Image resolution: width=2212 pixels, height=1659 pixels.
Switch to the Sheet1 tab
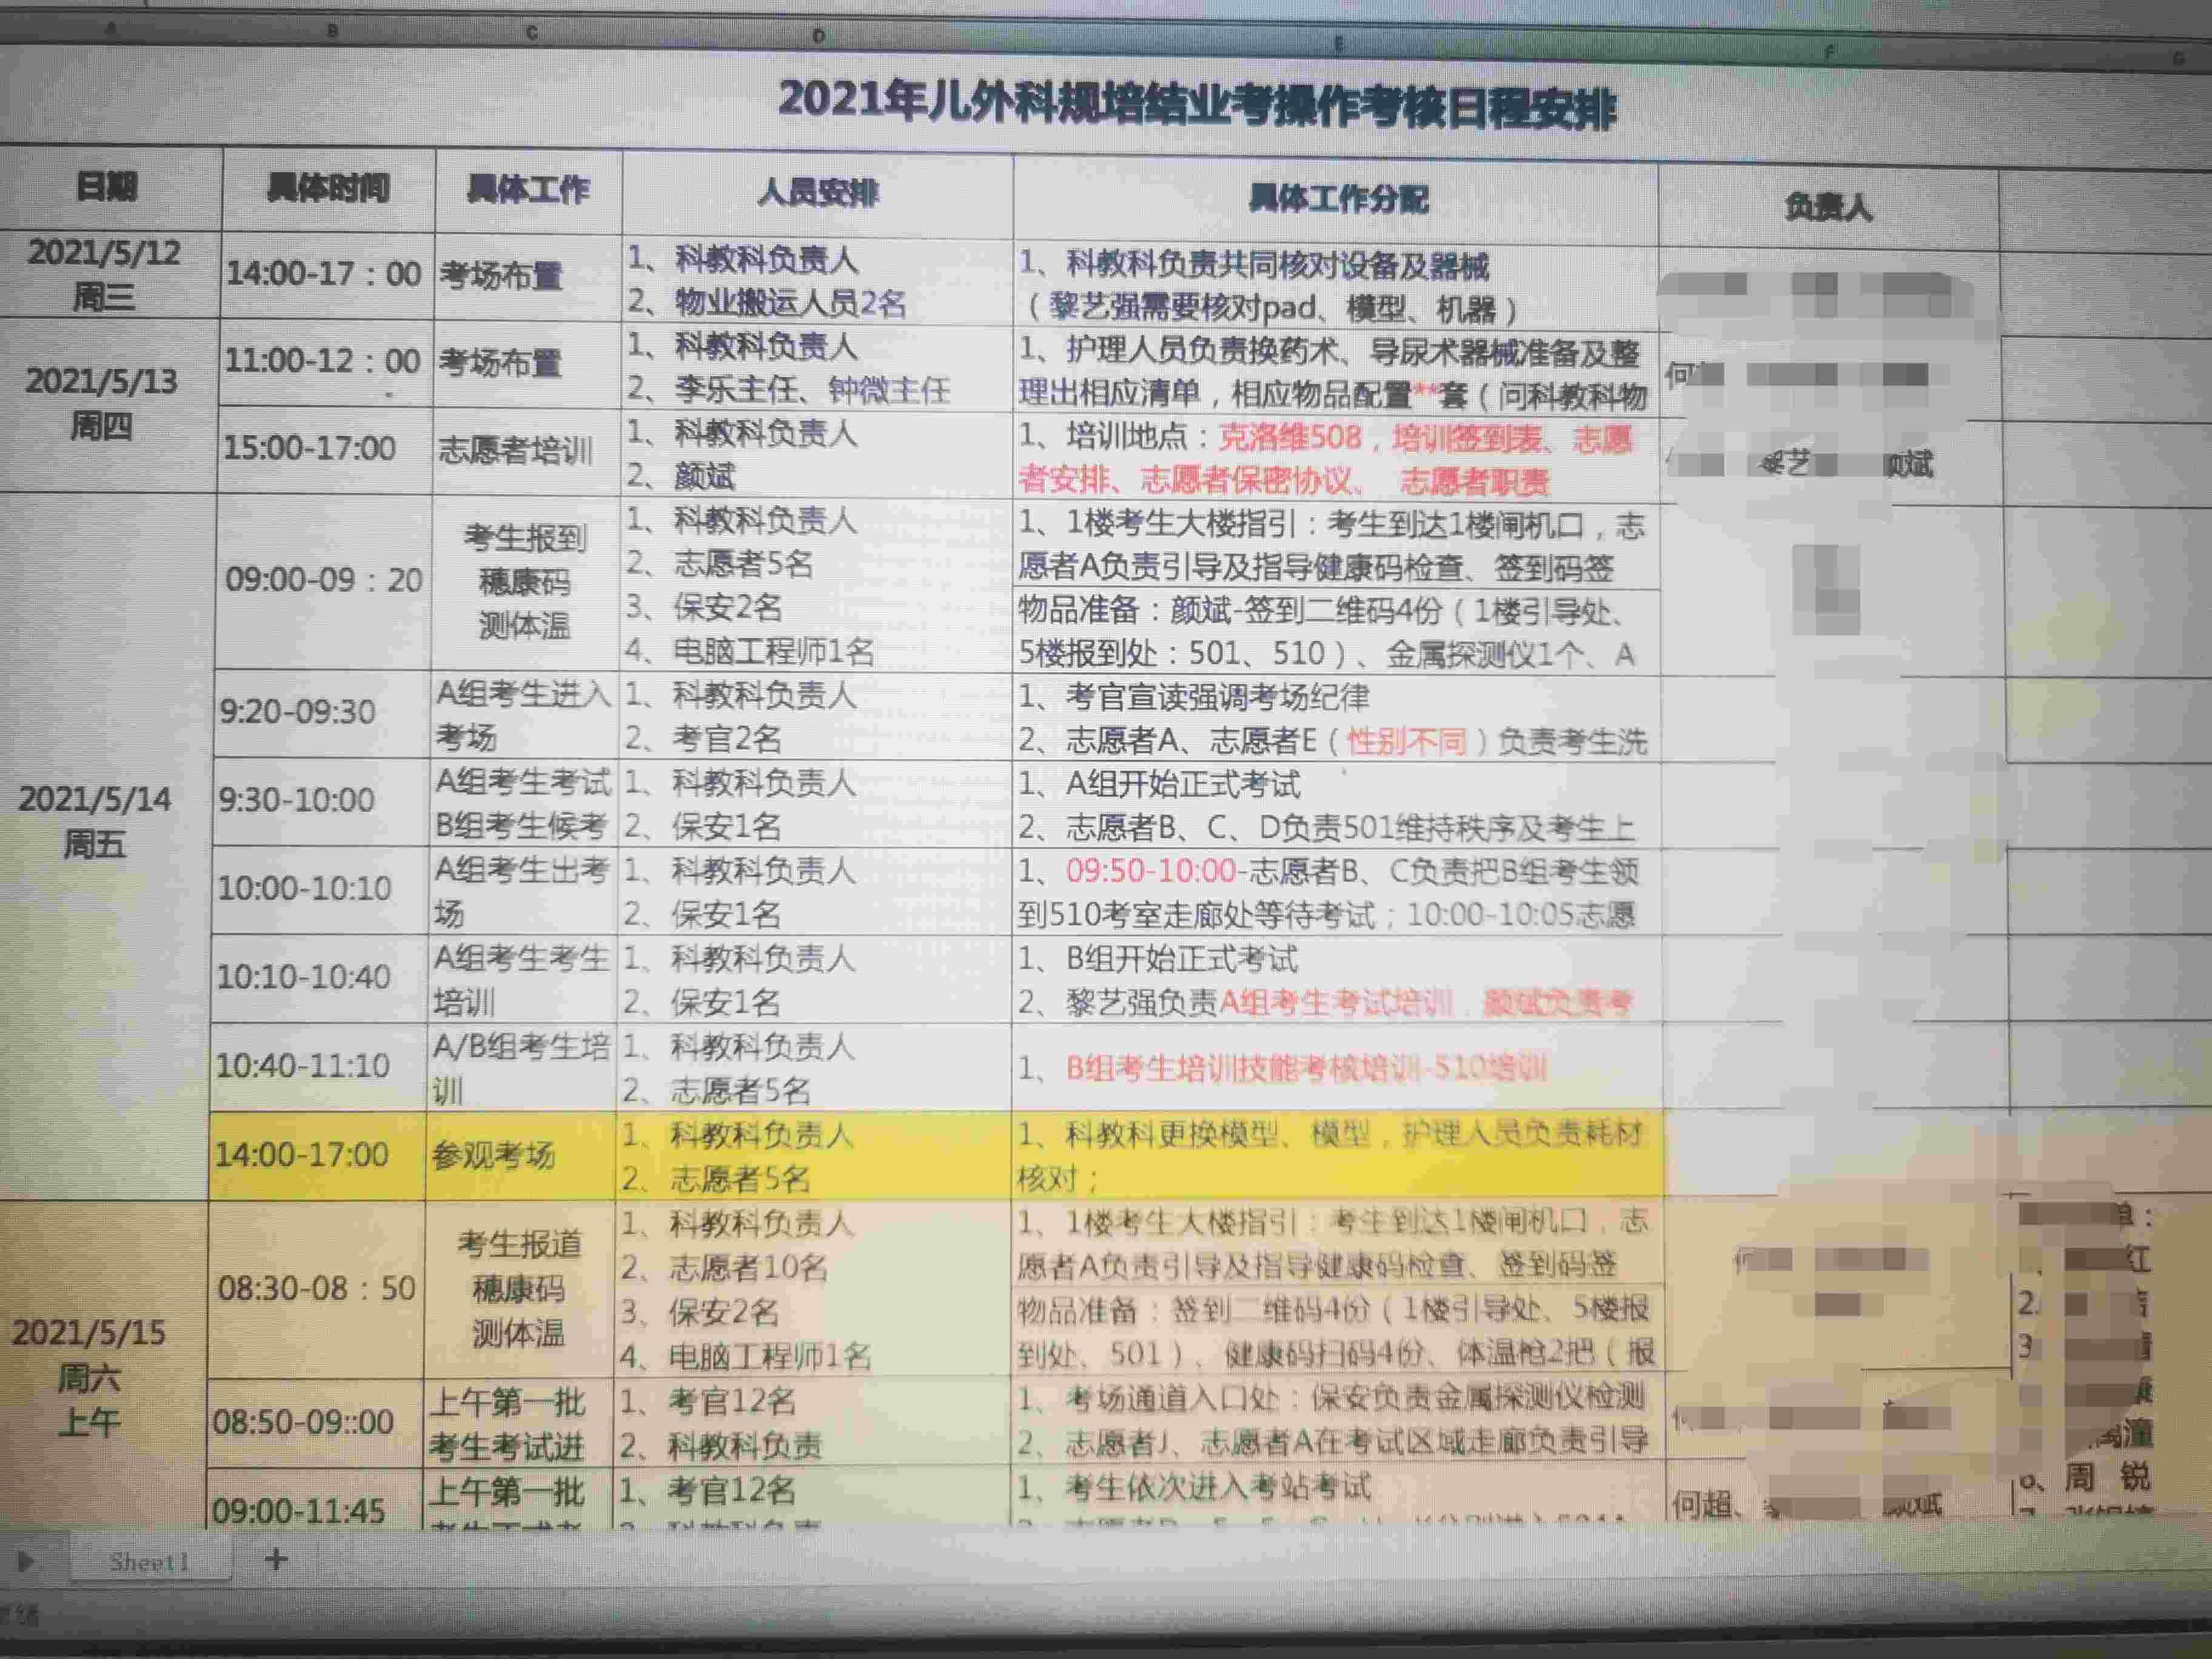150,1562
